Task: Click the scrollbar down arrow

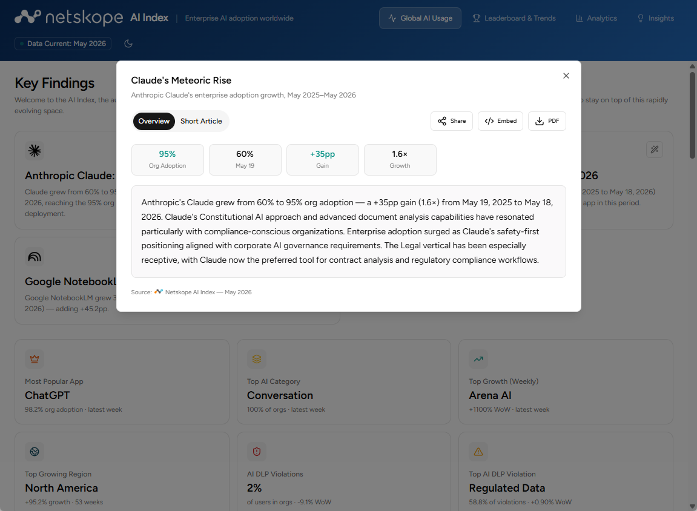Action: (x=692, y=507)
